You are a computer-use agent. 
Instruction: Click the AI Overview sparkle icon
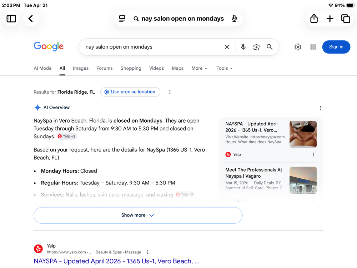[x=37, y=107]
